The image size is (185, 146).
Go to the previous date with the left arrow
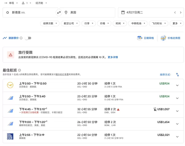[175, 13]
